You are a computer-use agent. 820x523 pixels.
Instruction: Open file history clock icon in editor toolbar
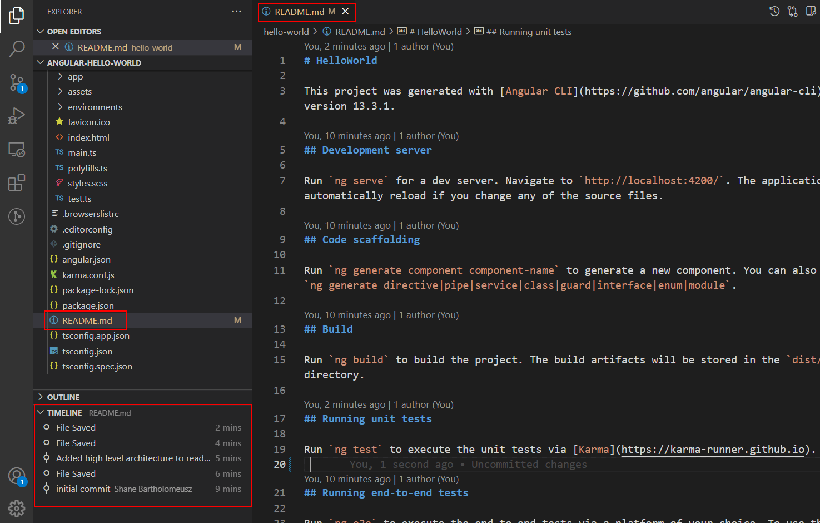[x=774, y=11]
